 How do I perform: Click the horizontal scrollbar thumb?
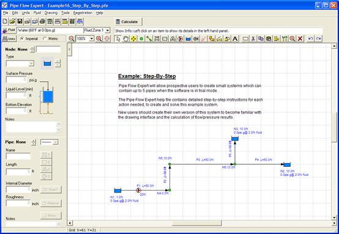pyautogui.click(x=197, y=223)
